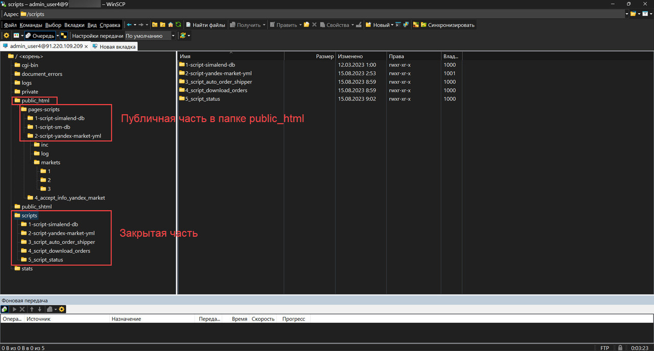
Task: Click the Править edit button
Action: pyautogui.click(x=284, y=24)
